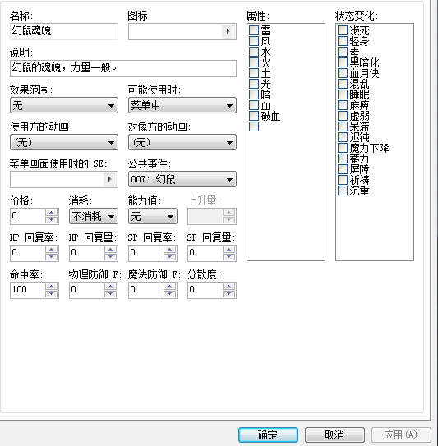Screen dimensions: 438x446
Task: Check the 破血 attribute checkbox
Action: (254, 116)
